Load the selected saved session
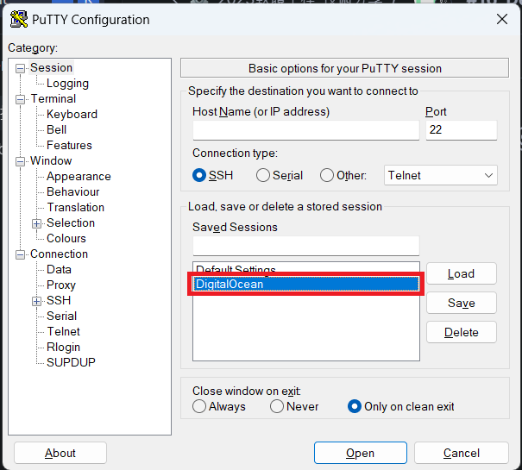Screen dimensions: 522x470 coord(461,273)
